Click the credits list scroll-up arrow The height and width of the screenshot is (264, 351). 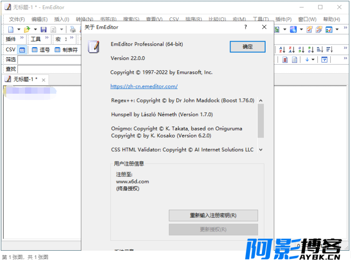click(261, 101)
